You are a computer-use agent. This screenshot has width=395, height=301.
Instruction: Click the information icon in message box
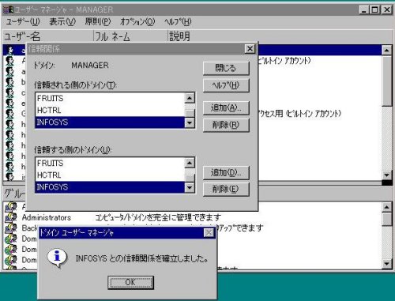(x=57, y=258)
